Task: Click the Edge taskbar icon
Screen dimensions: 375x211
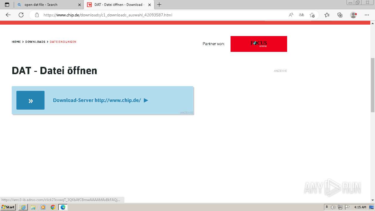Action: [63, 207]
